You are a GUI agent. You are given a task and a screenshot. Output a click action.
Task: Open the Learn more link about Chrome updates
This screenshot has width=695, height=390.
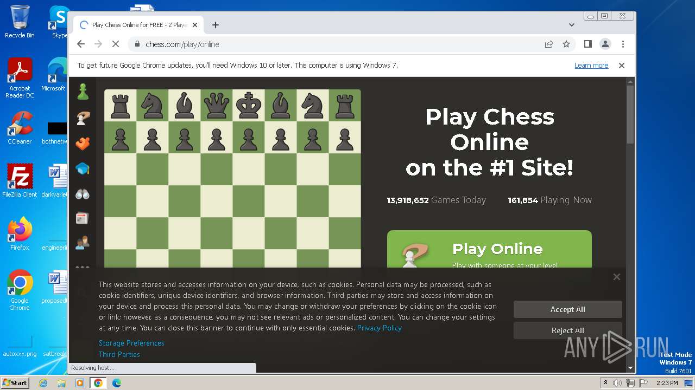(591, 66)
